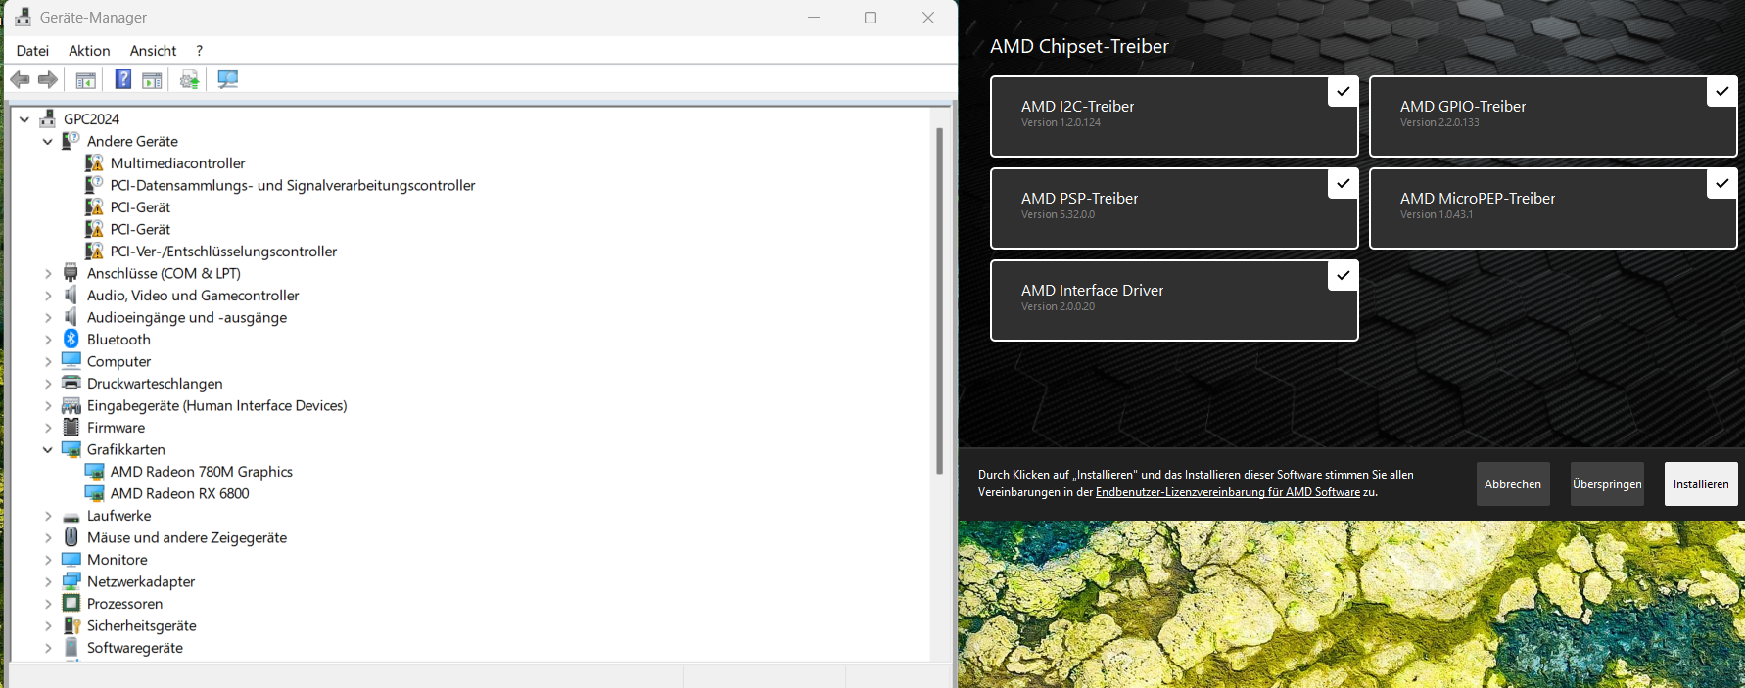
Task: Click the Bluetooth category icon
Action: click(x=71, y=339)
